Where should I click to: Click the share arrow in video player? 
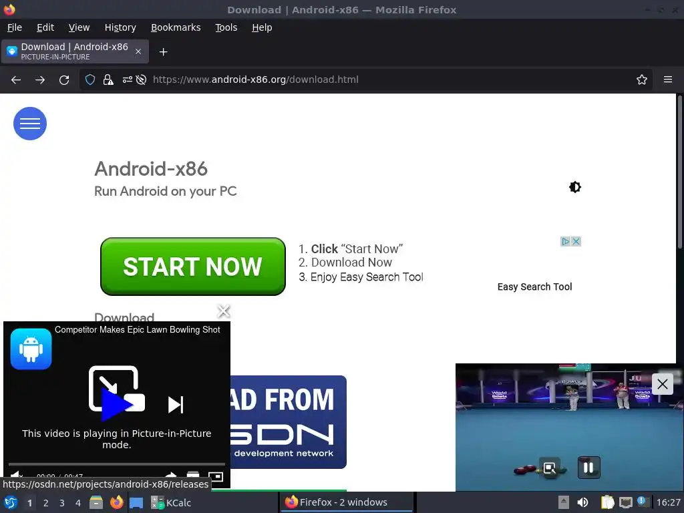click(171, 475)
